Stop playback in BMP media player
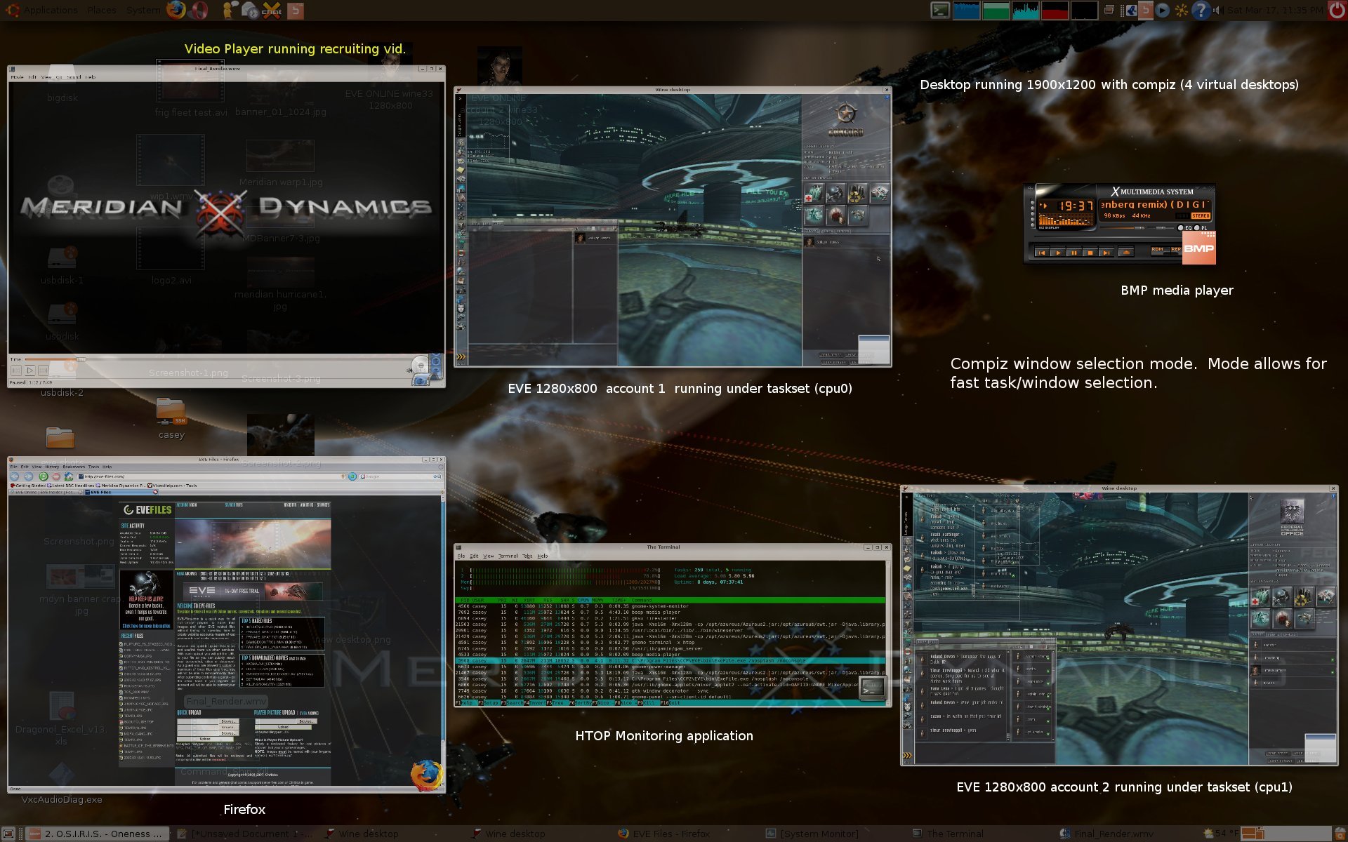The height and width of the screenshot is (842, 1348). (x=1090, y=253)
